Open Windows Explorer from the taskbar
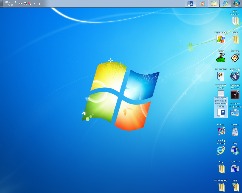The image size is (242, 193). tap(214, 4)
